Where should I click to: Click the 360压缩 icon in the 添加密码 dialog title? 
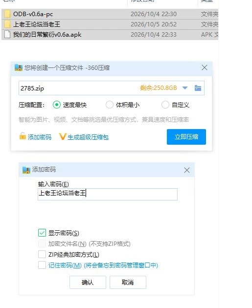[26, 170]
